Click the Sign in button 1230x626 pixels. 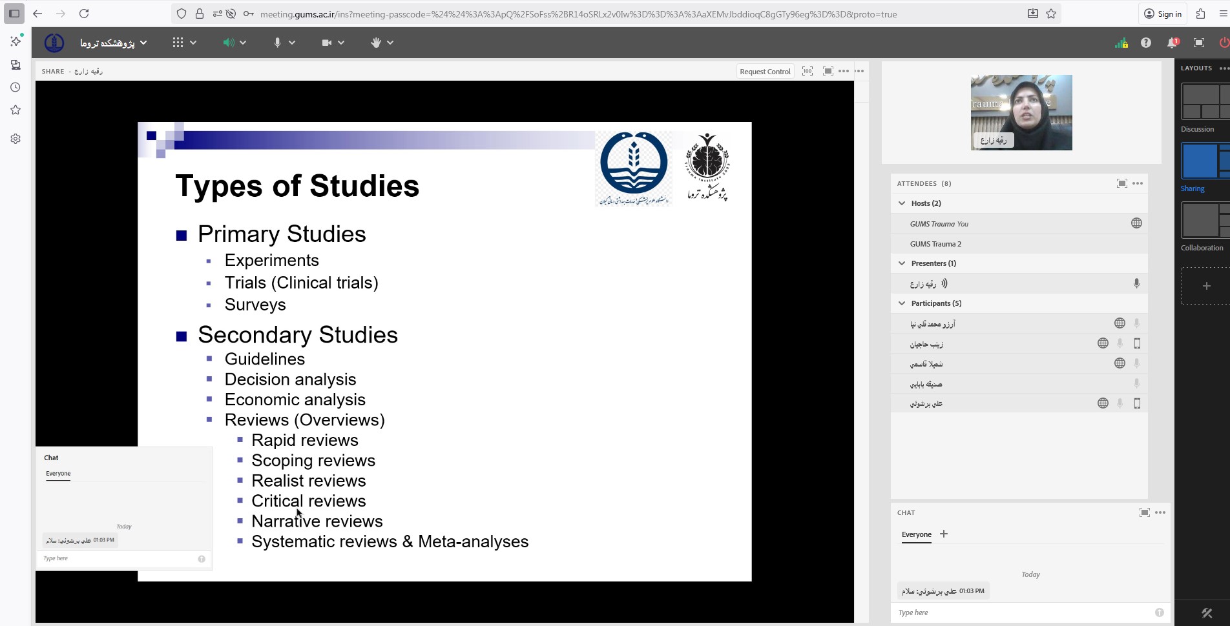pyautogui.click(x=1163, y=14)
